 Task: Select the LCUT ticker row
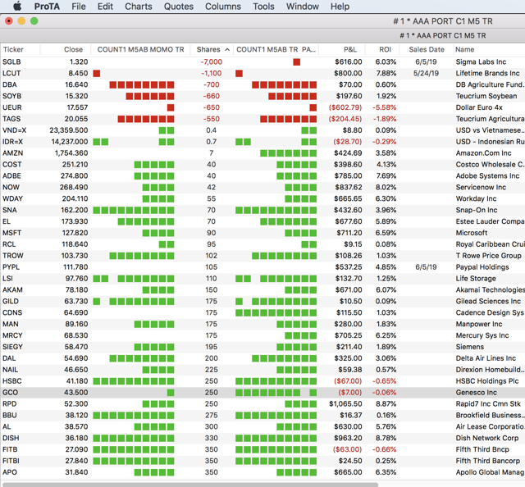pyautogui.click(x=262, y=73)
